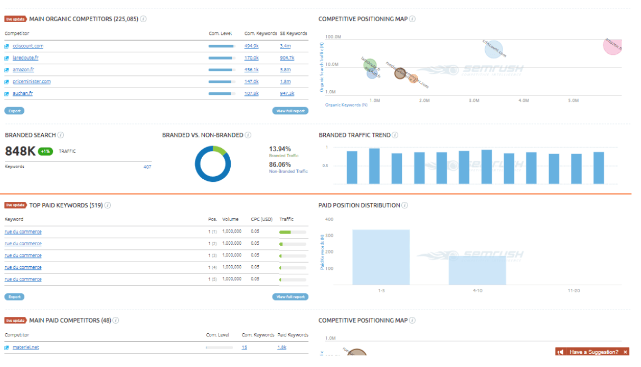This screenshot has width=641, height=367.
Task: Open info icon next to Paid Position Distribution
Action: coord(405,205)
